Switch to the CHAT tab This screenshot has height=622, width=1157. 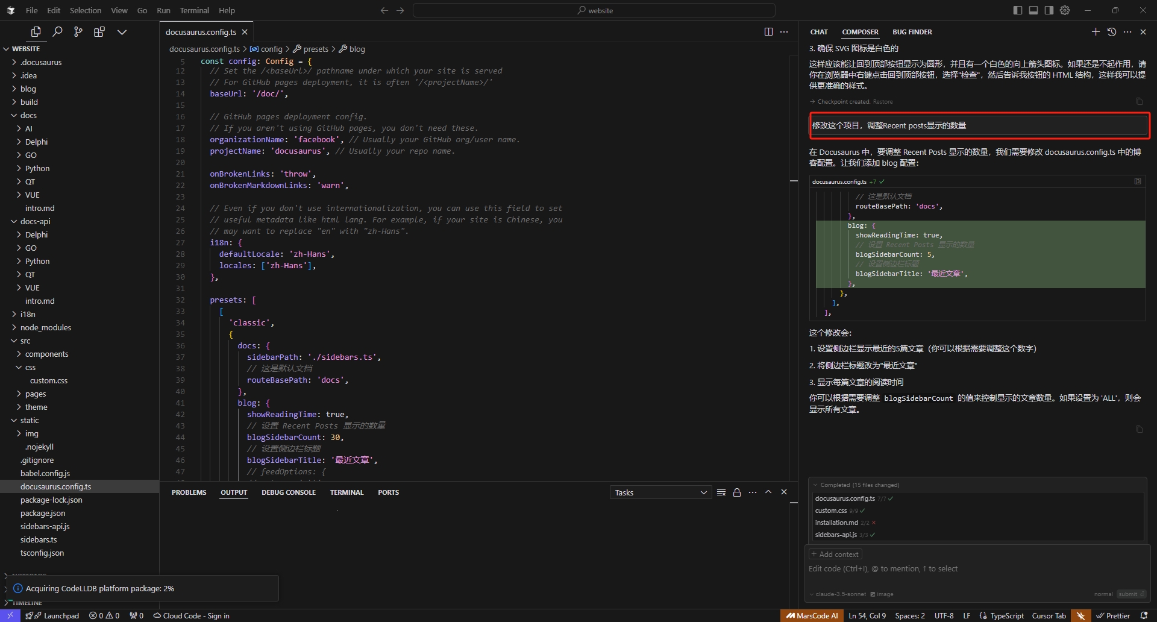(x=819, y=32)
